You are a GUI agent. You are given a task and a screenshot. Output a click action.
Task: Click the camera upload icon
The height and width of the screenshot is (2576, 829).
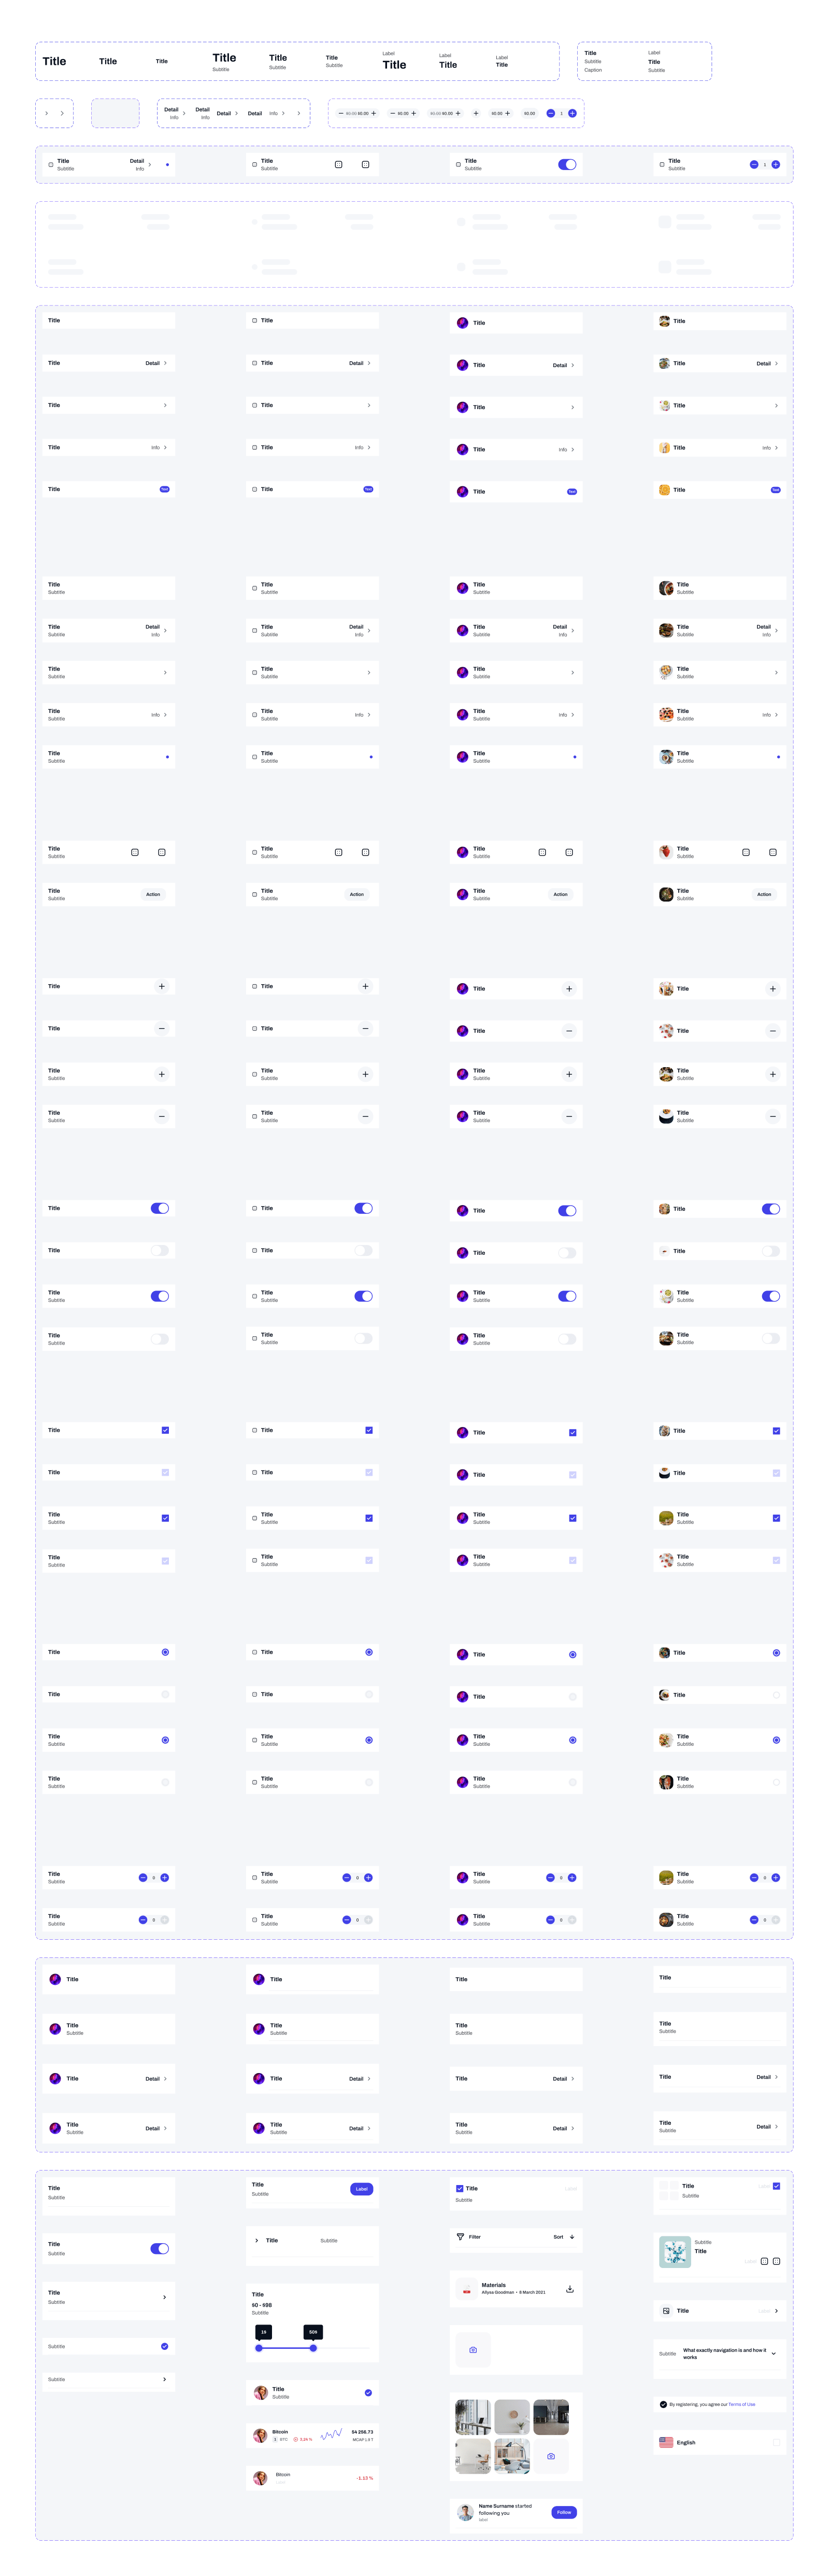click(x=473, y=2350)
